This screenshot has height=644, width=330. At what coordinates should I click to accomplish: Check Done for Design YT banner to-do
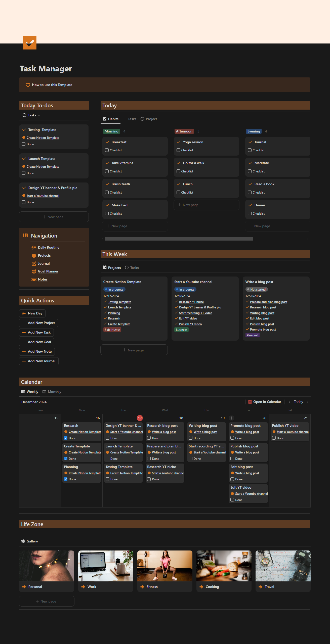coord(24,202)
